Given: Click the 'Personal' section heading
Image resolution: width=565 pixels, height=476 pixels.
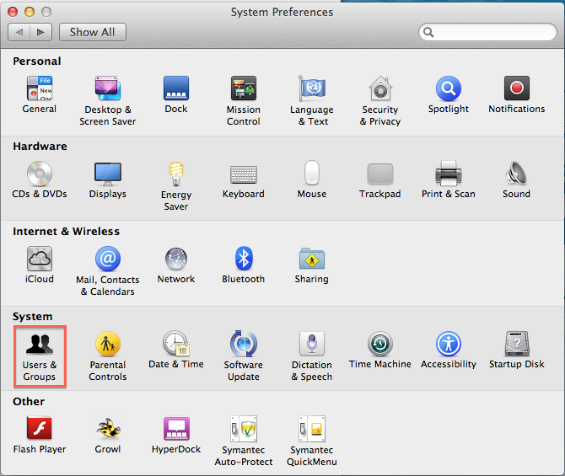Looking at the screenshot, I should 37,62.
